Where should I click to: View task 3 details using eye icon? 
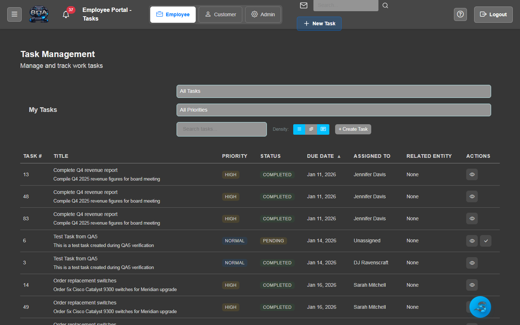[x=472, y=263]
